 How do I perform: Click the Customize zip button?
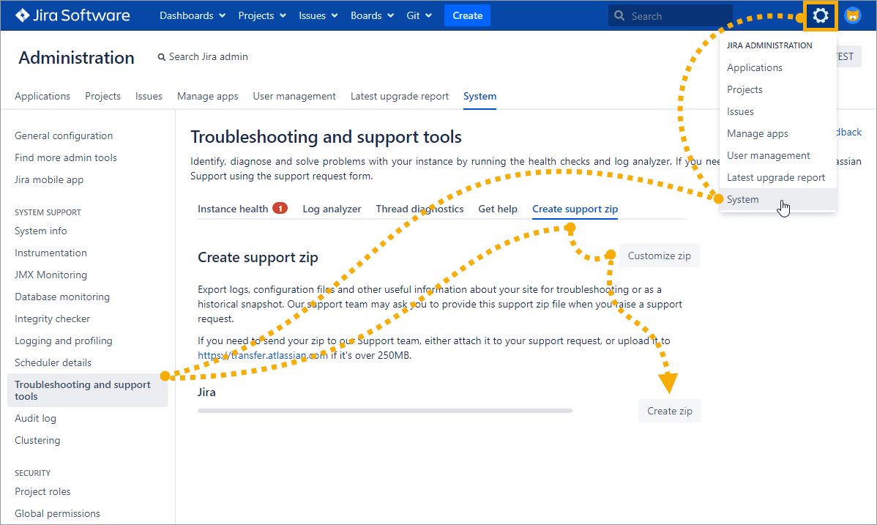659,256
